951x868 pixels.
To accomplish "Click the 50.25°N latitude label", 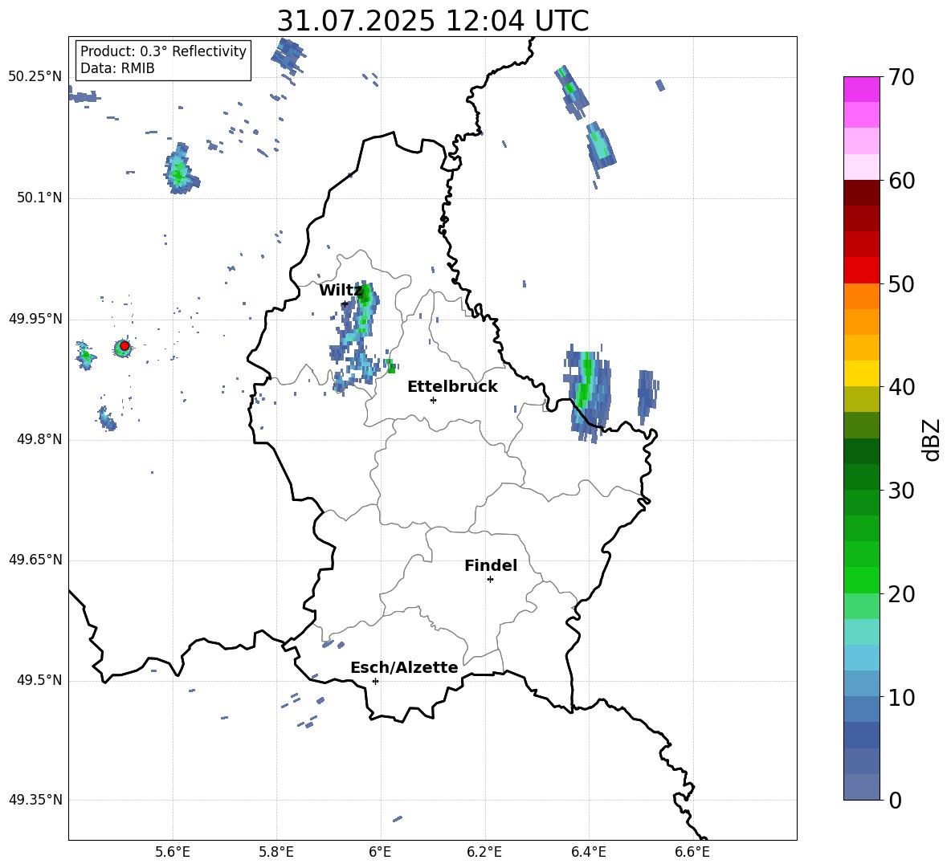I will tap(35, 77).
